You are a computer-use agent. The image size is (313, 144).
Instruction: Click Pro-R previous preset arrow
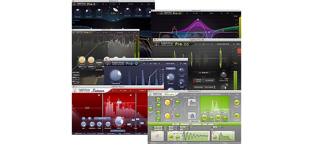pos(119,4)
